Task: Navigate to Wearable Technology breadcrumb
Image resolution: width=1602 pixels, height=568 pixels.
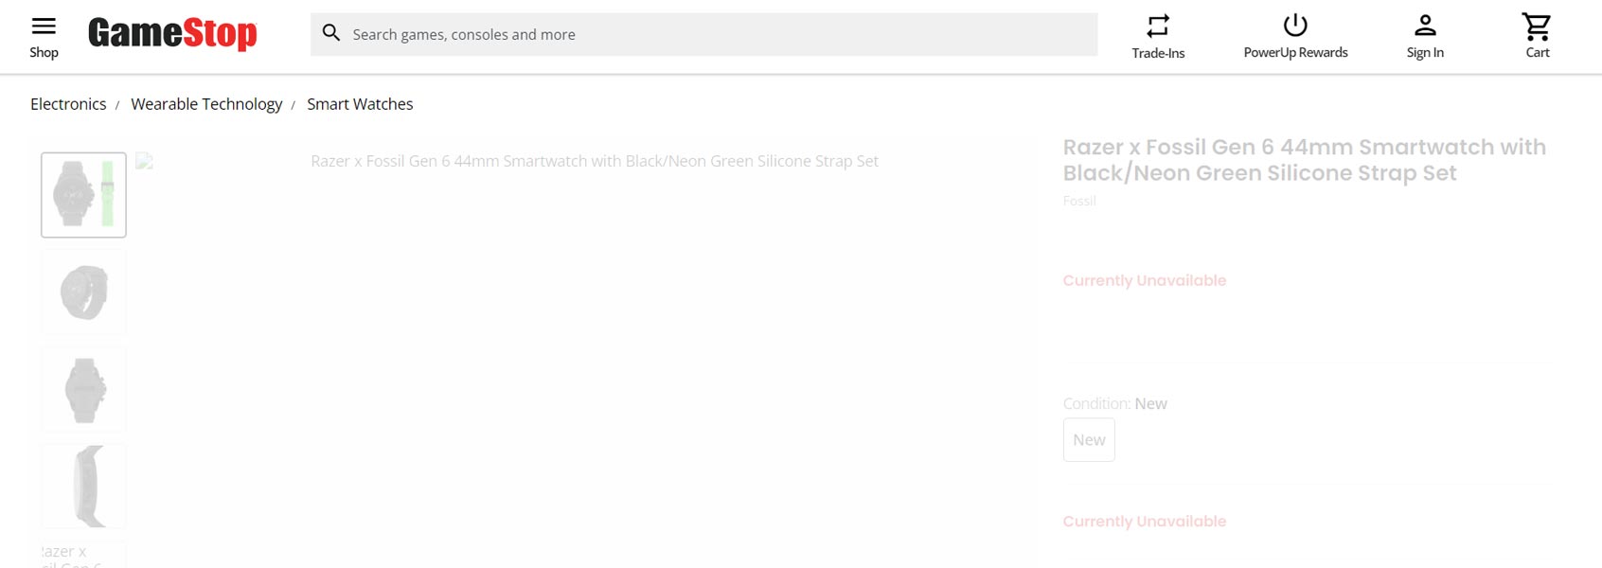Action: [206, 104]
